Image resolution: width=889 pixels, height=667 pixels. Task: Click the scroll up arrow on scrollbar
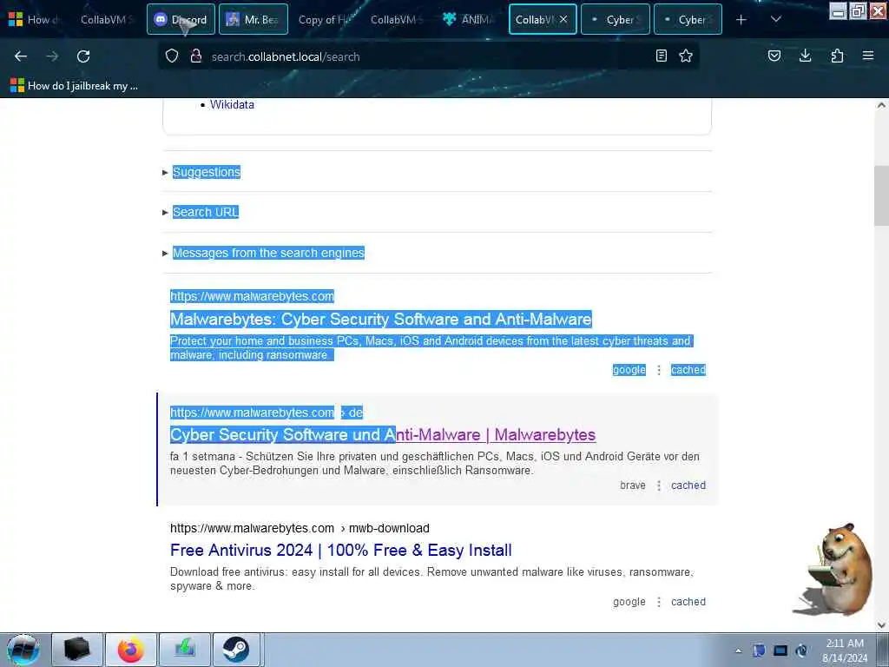881,105
